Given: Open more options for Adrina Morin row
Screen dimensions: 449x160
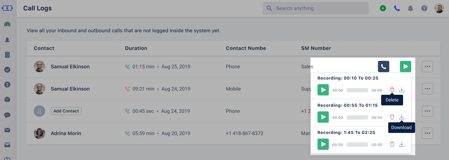Looking at the screenshot, I should (x=427, y=133).
